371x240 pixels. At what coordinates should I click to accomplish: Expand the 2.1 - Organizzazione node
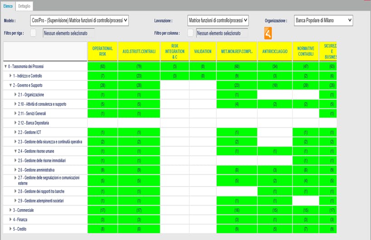[x=15, y=94]
